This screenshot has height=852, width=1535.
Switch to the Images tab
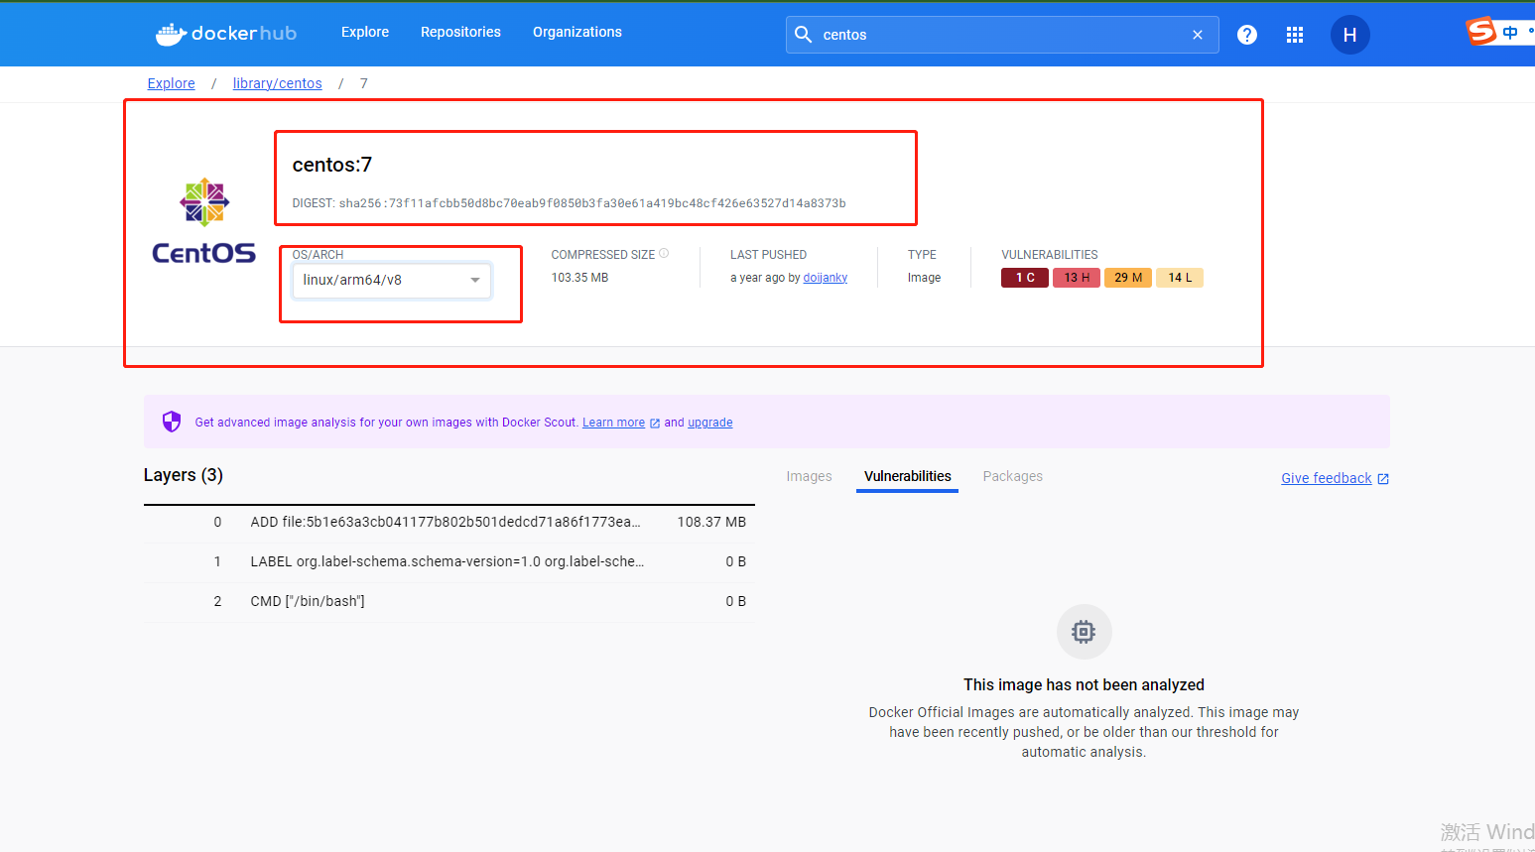(x=810, y=476)
